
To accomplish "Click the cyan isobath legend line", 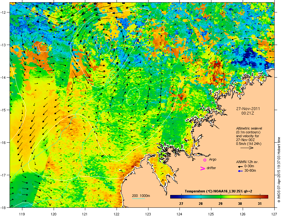I will click(138, 198).
